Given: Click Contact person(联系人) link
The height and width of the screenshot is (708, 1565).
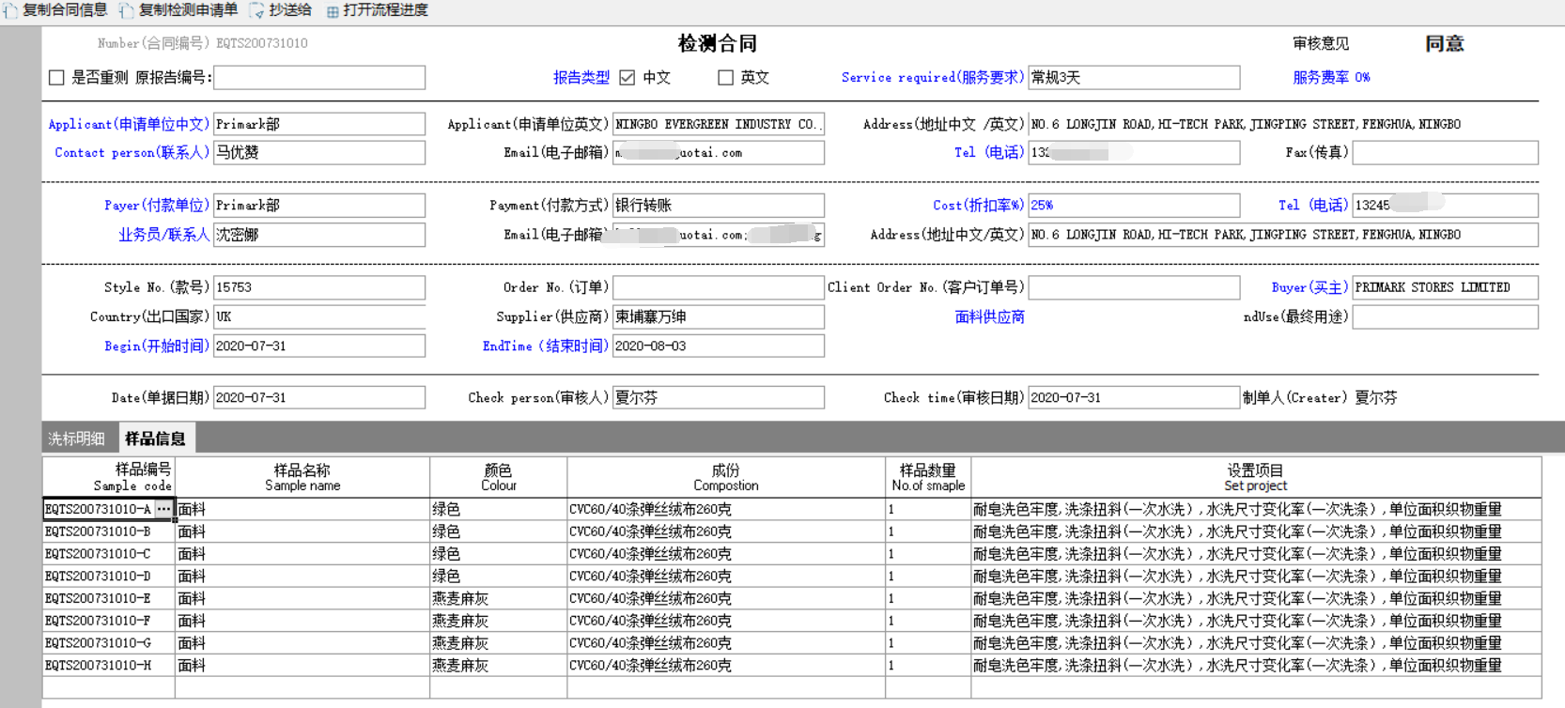Looking at the screenshot, I should coord(132,152).
